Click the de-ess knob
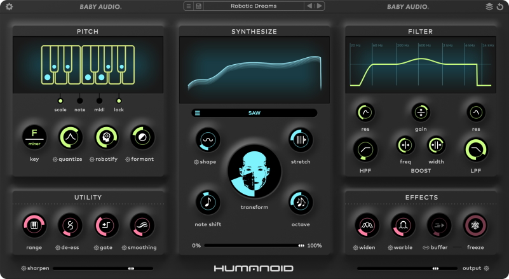Viewport: 509px width, 279px height. [x=70, y=225]
